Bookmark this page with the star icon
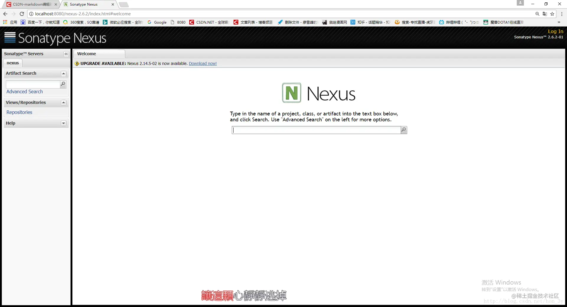 (x=552, y=14)
